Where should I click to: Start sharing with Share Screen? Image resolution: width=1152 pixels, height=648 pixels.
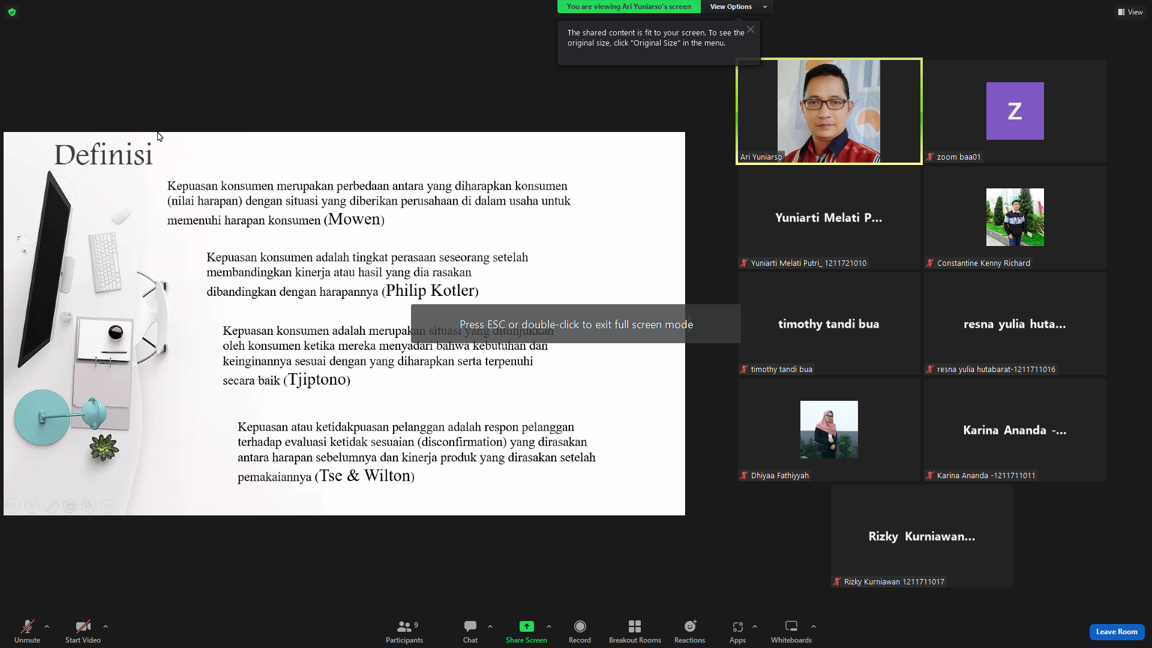tap(526, 631)
